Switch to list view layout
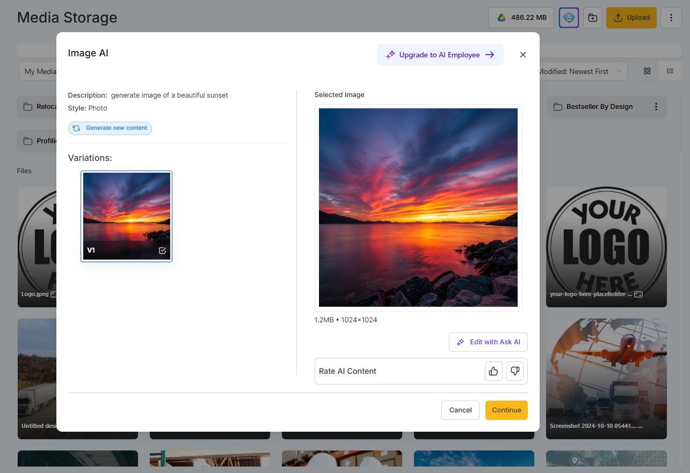 670,71
